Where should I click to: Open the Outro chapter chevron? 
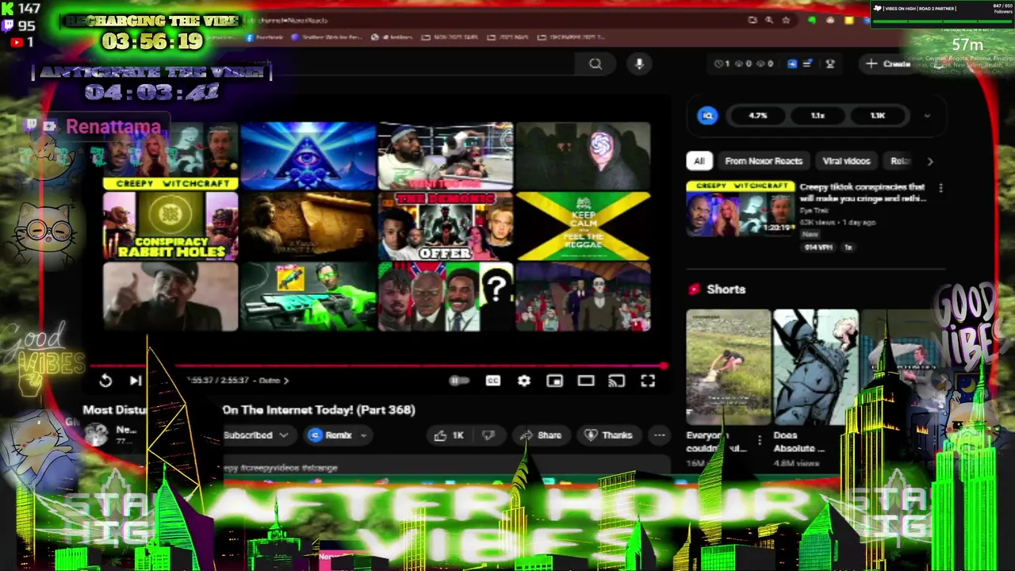286,381
